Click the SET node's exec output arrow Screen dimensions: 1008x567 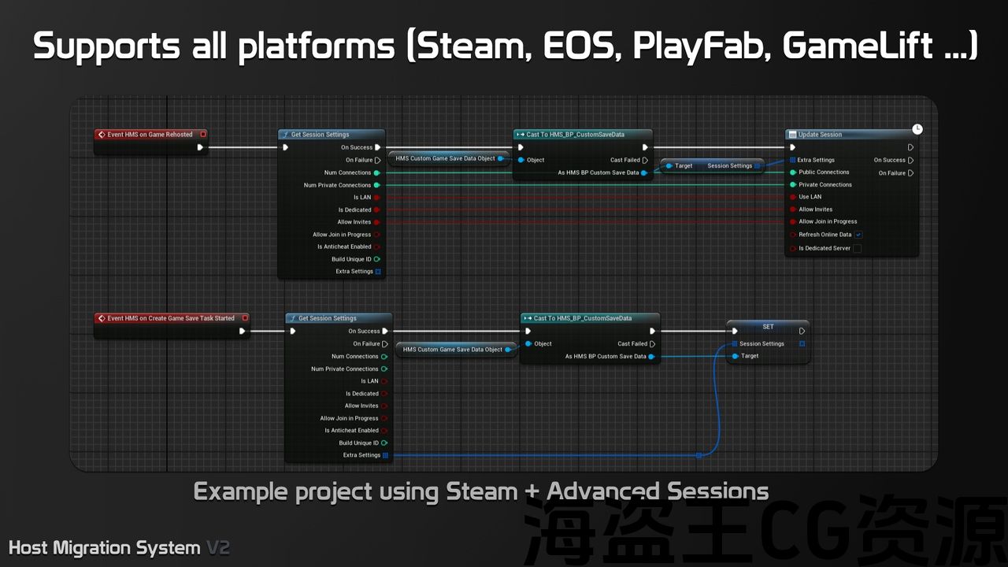tap(802, 331)
